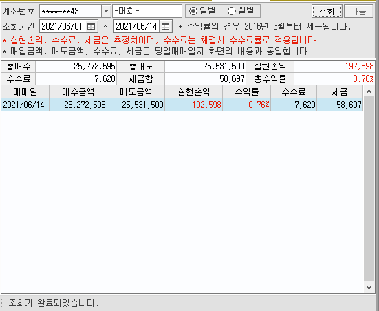The image size is (379, 311).
Task: Click the 0.76% cell in the row
Action: click(246, 105)
